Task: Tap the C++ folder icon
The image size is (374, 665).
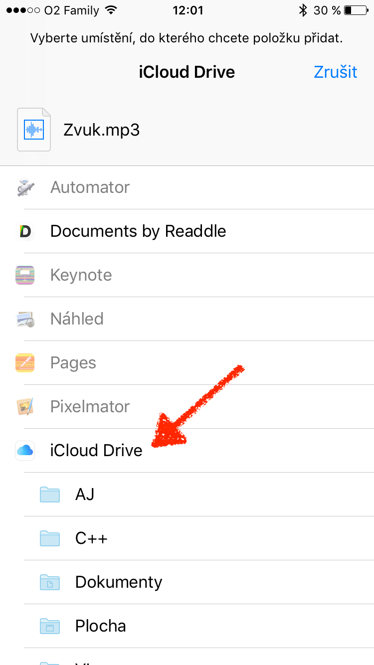Action: pyautogui.click(x=50, y=538)
